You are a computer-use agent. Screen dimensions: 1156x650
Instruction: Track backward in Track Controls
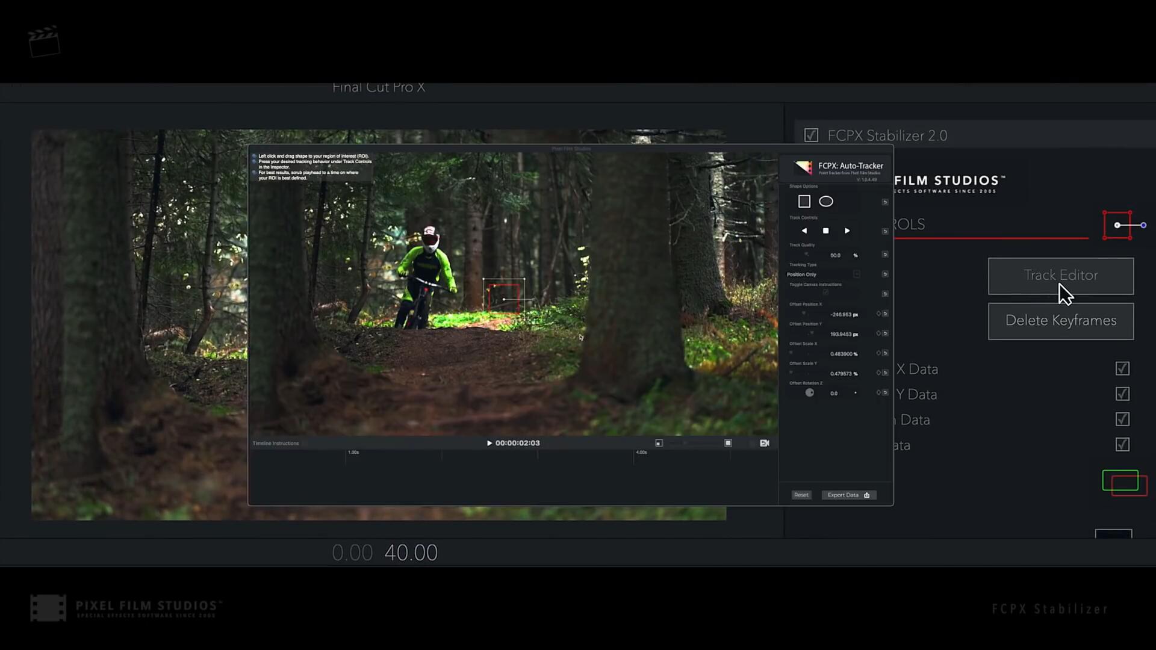pos(804,231)
